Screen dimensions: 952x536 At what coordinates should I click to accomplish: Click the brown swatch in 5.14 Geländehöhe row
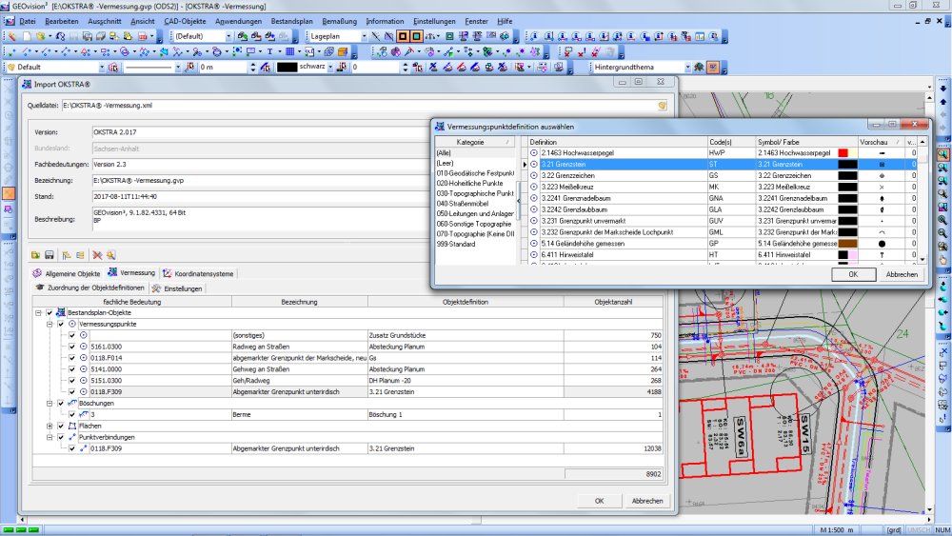tap(847, 244)
